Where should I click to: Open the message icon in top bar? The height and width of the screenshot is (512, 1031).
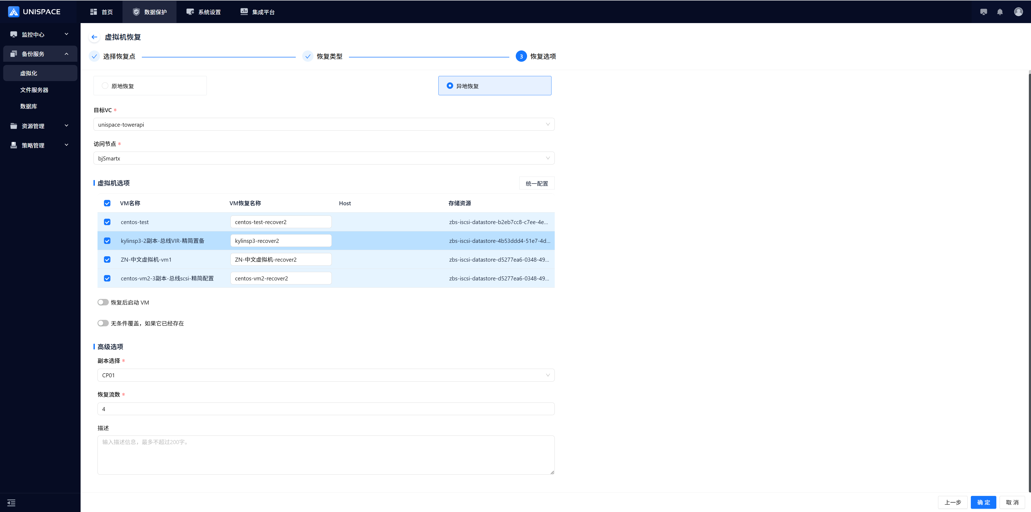pyautogui.click(x=983, y=12)
